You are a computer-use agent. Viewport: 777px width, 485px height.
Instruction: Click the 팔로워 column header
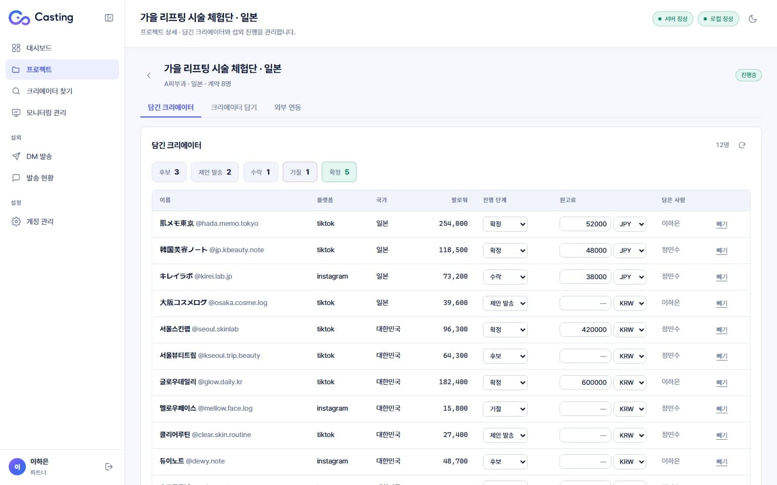(x=459, y=200)
